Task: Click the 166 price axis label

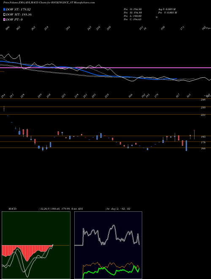Action: (203, 148)
